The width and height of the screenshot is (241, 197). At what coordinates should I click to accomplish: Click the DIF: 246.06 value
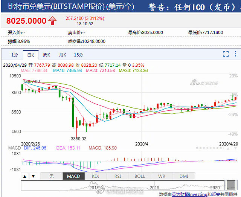click(x=35, y=148)
